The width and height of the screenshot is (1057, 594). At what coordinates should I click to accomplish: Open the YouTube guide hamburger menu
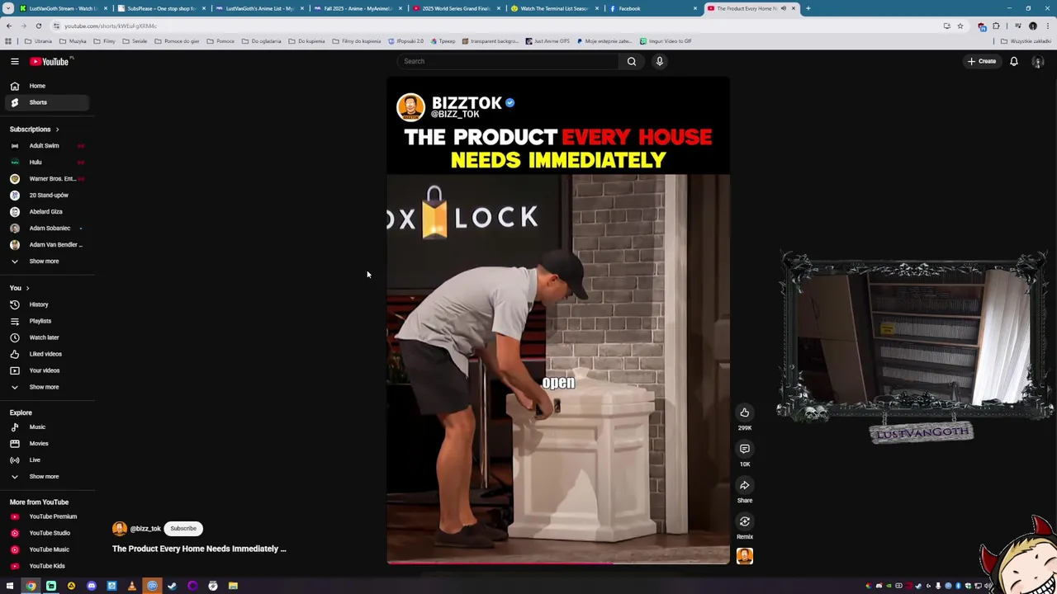pos(15,61)
